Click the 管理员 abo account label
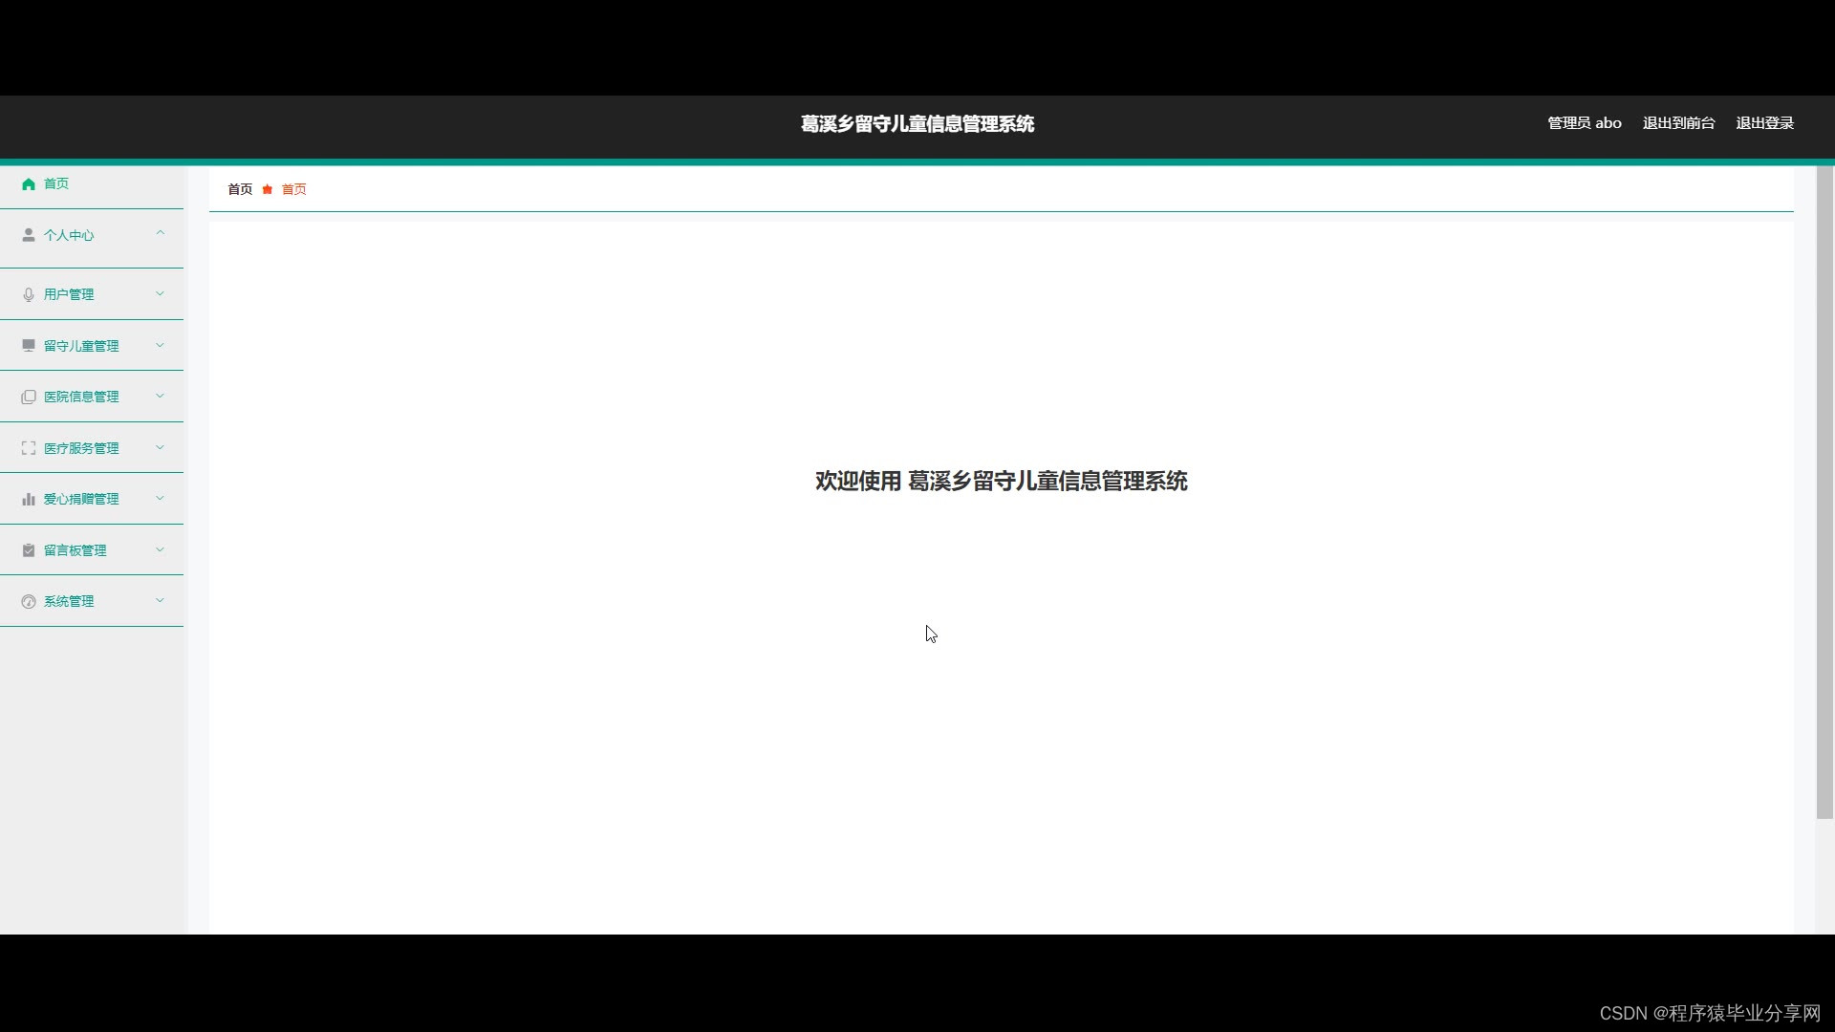 click(x=1584, y=123)
